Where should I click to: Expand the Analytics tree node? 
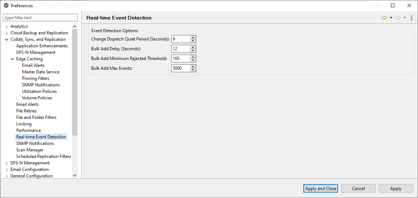pos(7,26)
